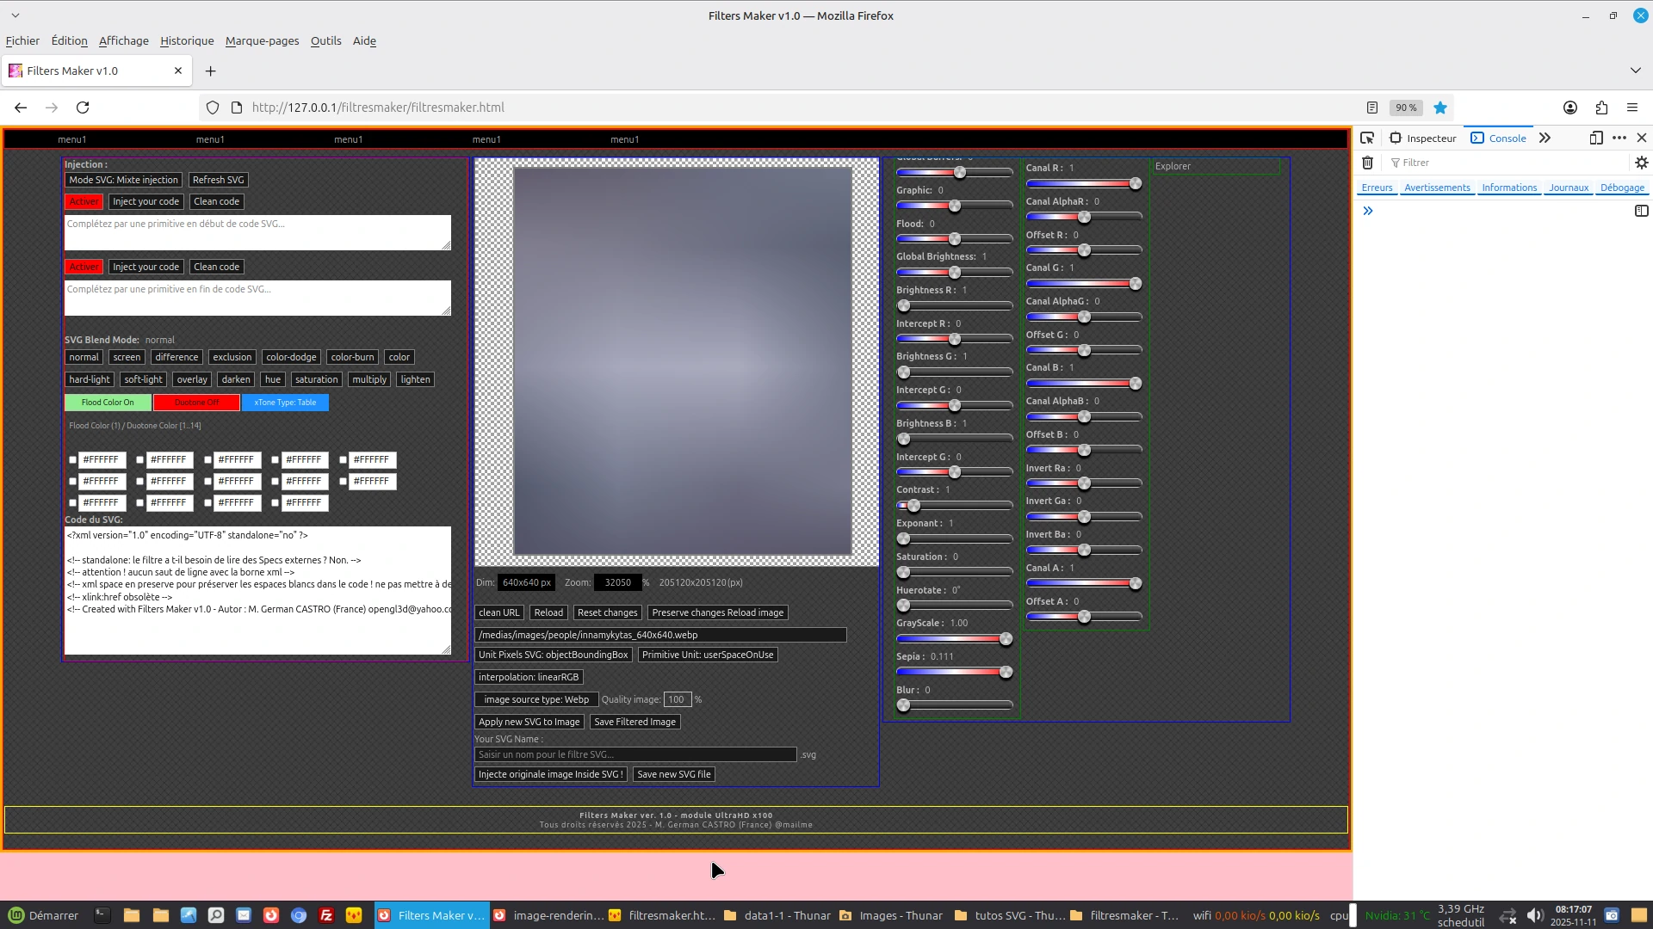
Task: Open the Firefox extensions puzzle icon
Action: pyautogui.click(x=1601, y=108)
